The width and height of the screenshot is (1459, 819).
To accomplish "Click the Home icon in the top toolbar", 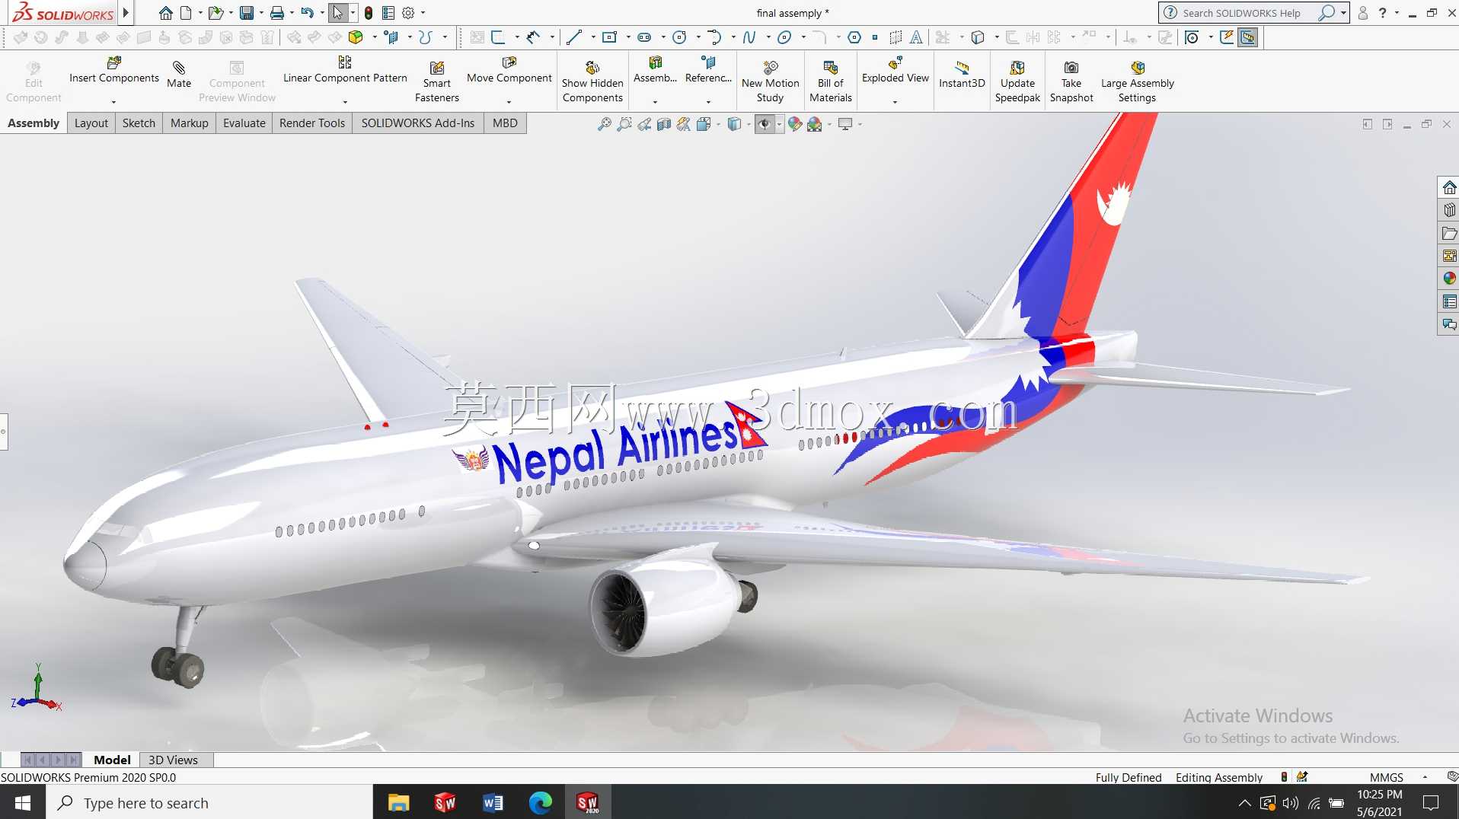I will tap(165, 13).
